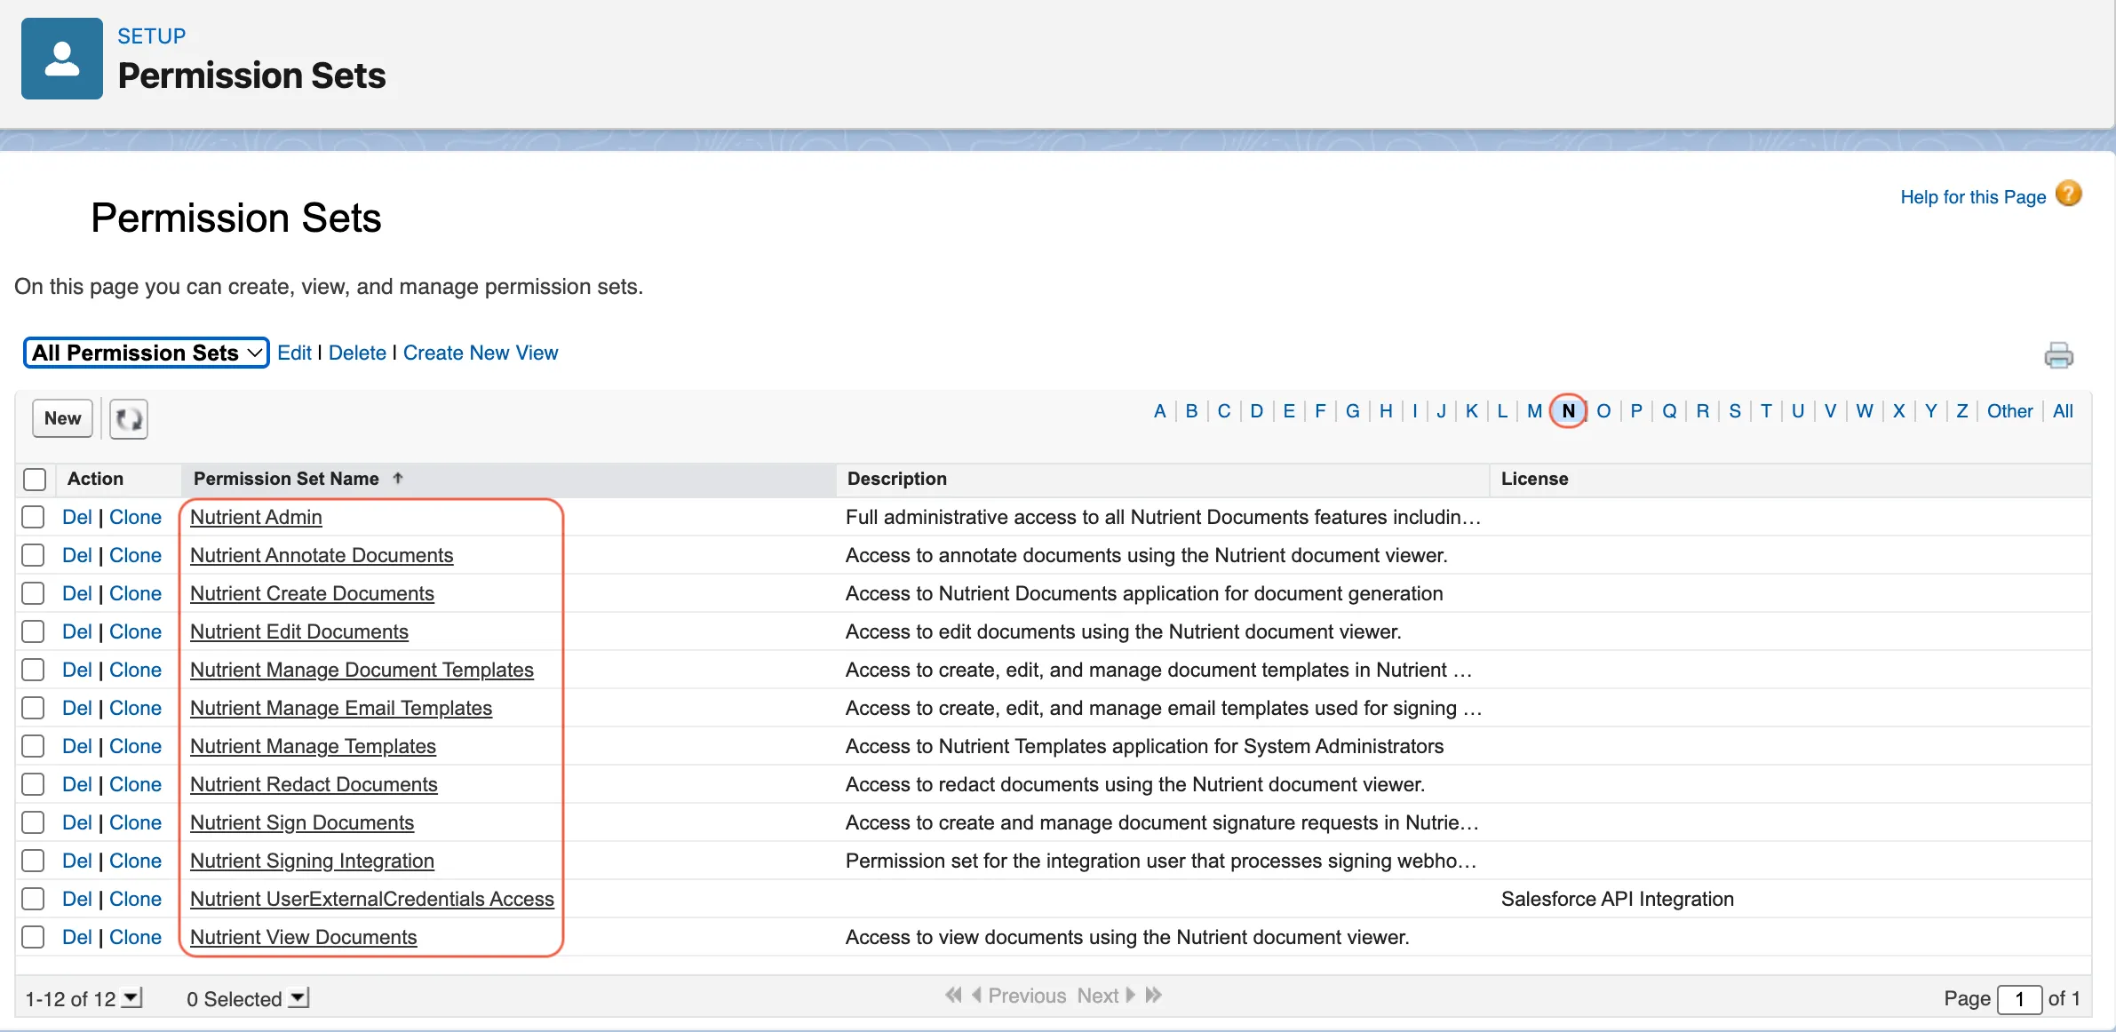Viewport: 2116px width, 1032px height.
Task: Check Nutrient Manage Document Templates row checkbox
Action: tap(33, 670)
